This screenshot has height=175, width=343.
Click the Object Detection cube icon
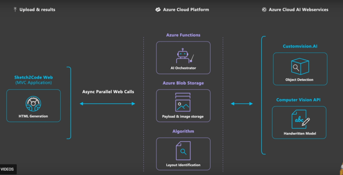click(300, 67)
